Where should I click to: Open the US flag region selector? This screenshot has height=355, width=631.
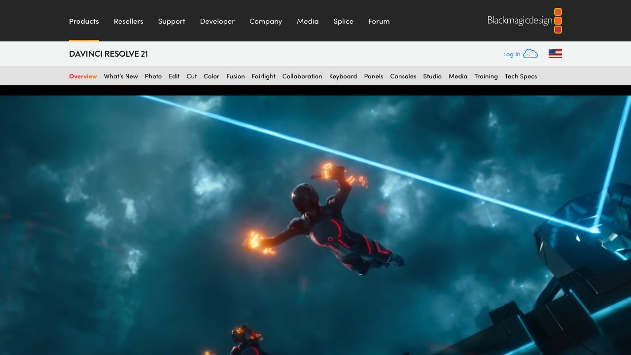point(555,53)
